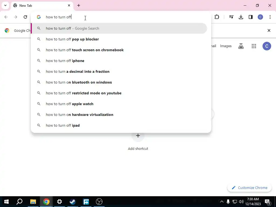Screen dimensions: 276x207
Task: Toggle the side panel icon
Action: pyautogui.click(x=251, y=17)
